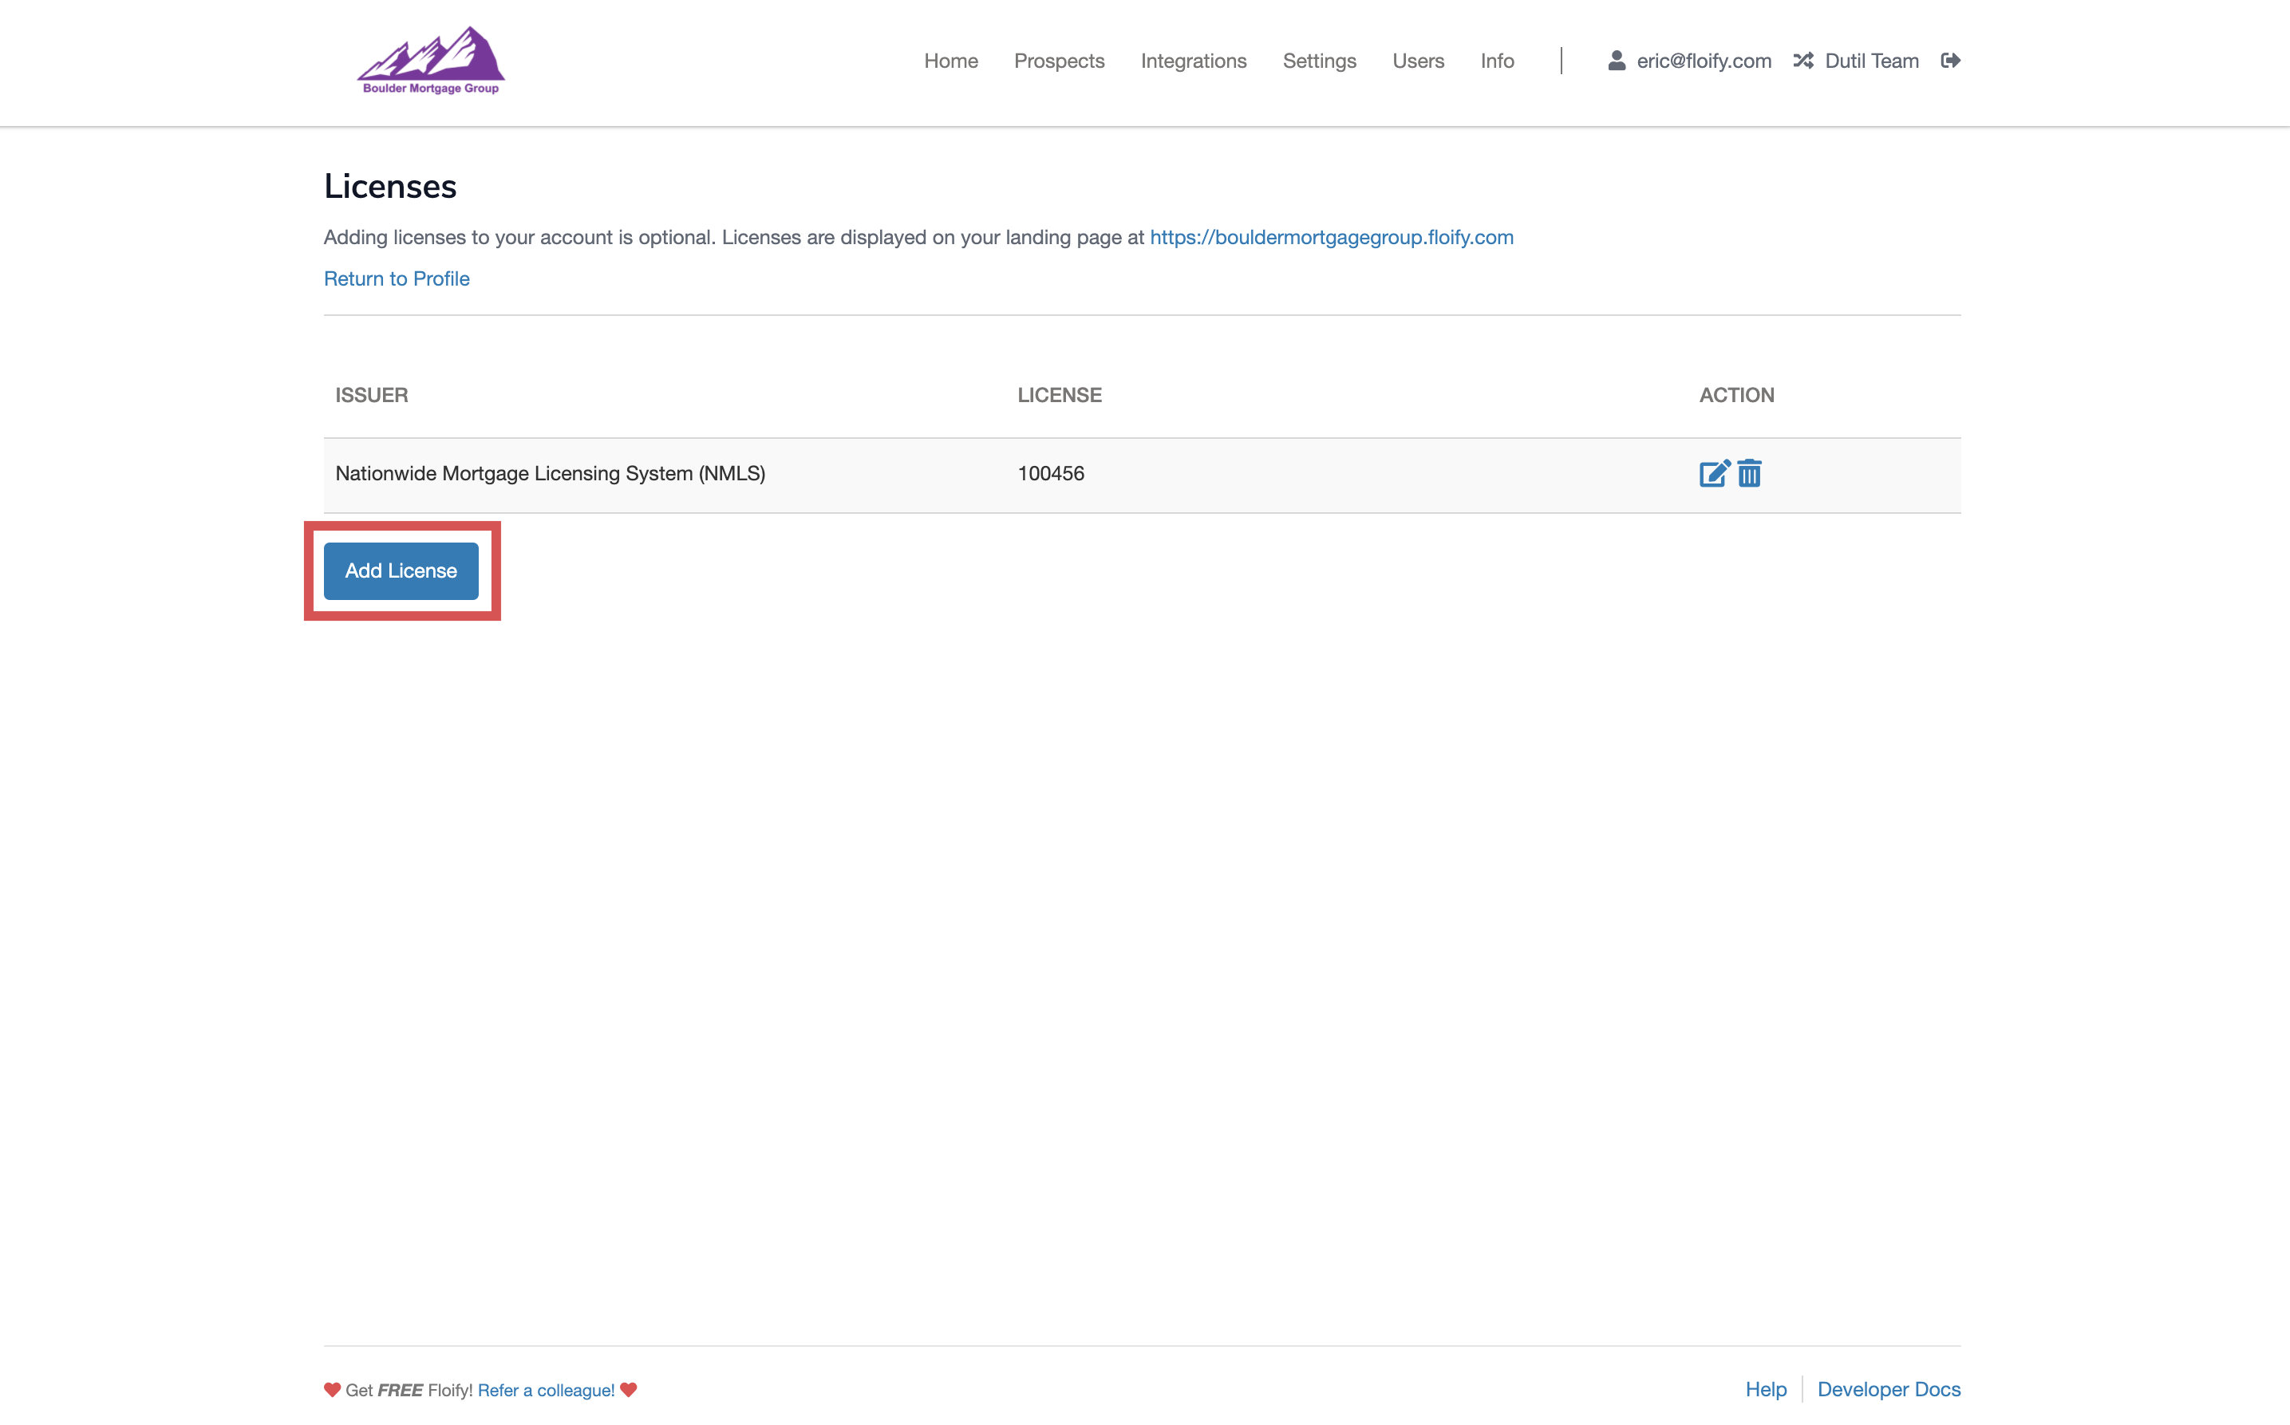
Task: Open the bouldermortgagegroup.floify.com landing page link
Action: click(1332, 236)
